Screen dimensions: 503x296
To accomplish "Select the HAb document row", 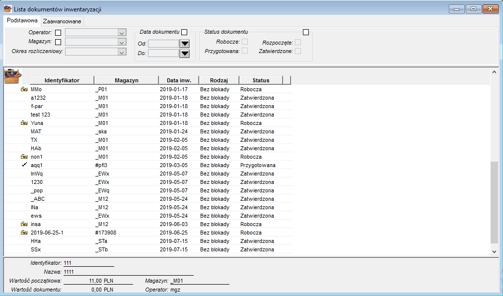I will pos(148,148).
